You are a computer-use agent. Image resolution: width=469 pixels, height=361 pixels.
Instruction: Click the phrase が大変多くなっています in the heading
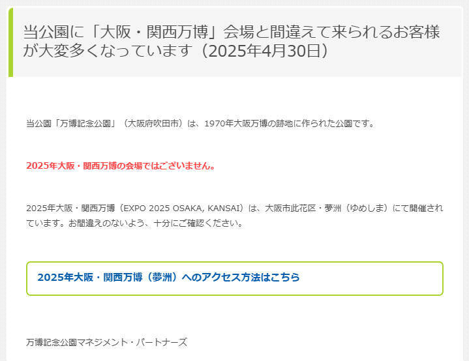tap(108, 51)
